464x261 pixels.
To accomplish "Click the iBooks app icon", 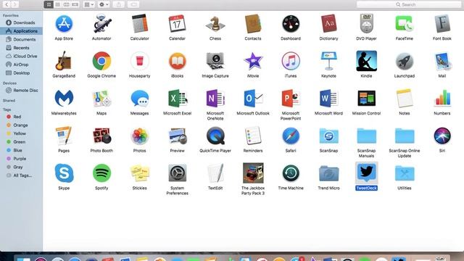I will (x=177, y=61).
